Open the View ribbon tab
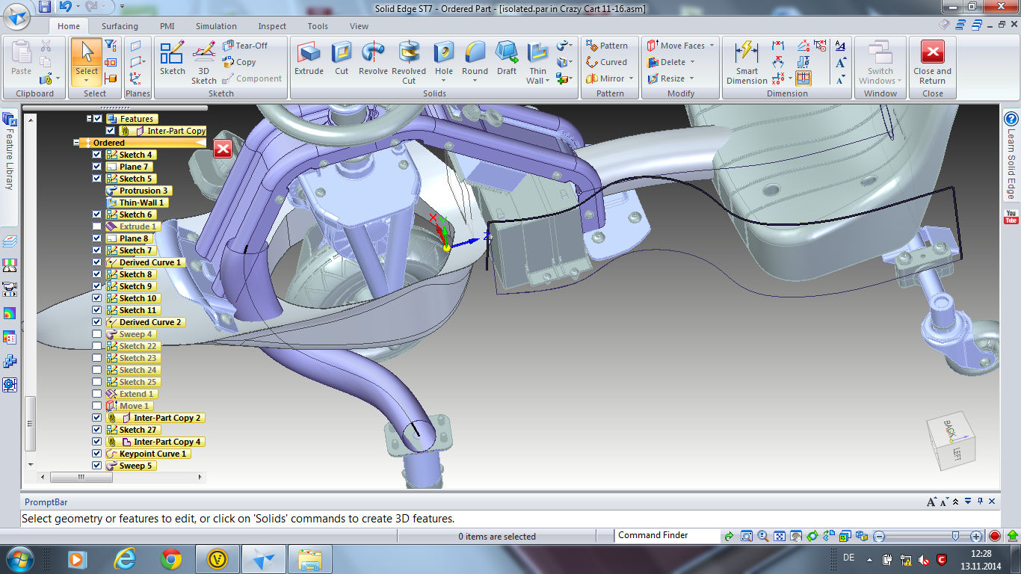The height and width of the screenshot is (574, 1021). (359, 26)
